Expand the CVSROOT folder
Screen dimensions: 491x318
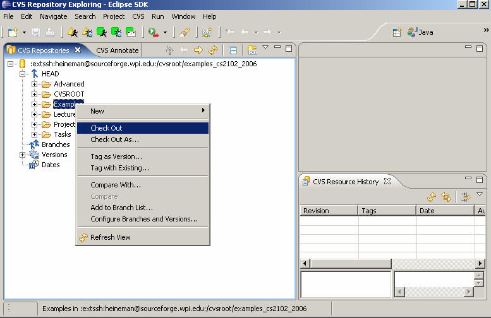(x=35, y=94)
